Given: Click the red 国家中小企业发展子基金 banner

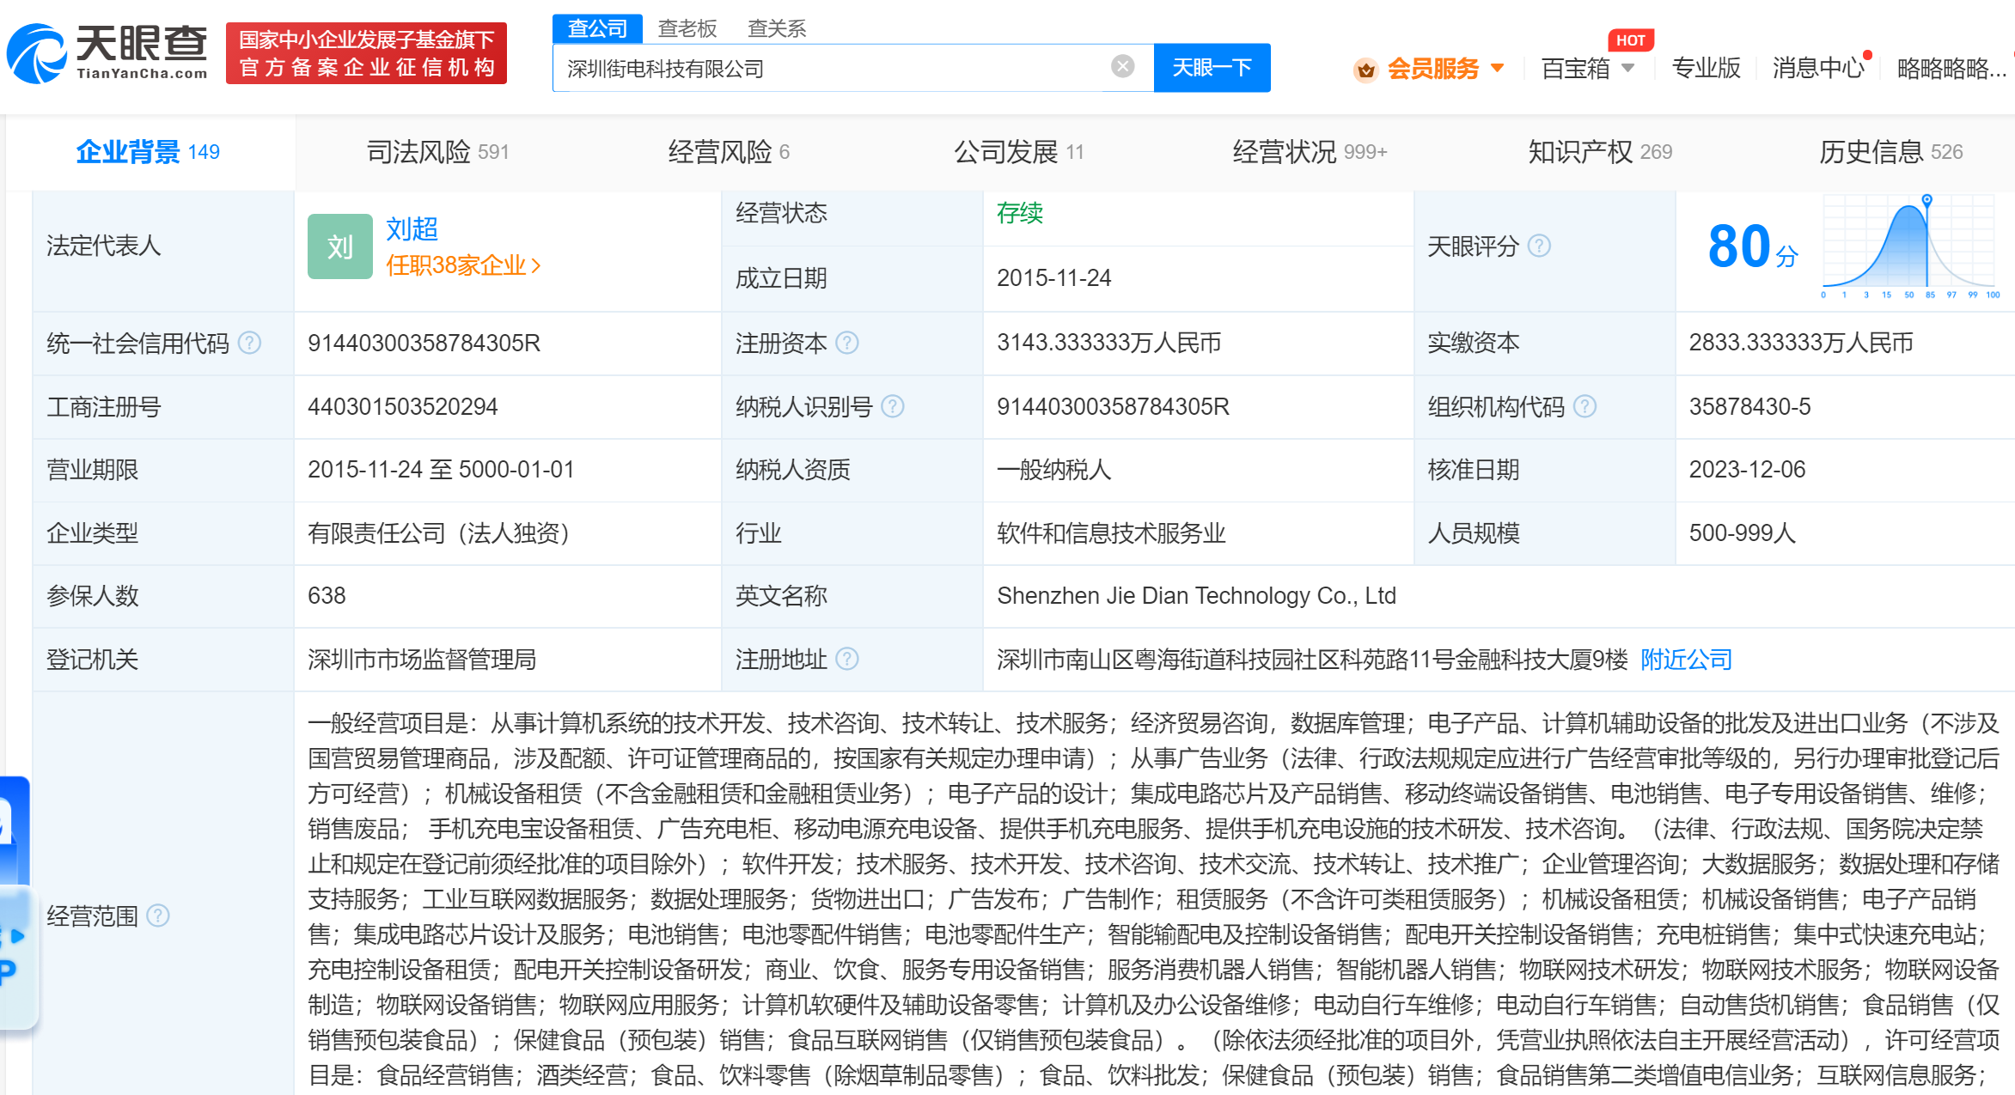Looking at the screenshot, I should [366, 53].
